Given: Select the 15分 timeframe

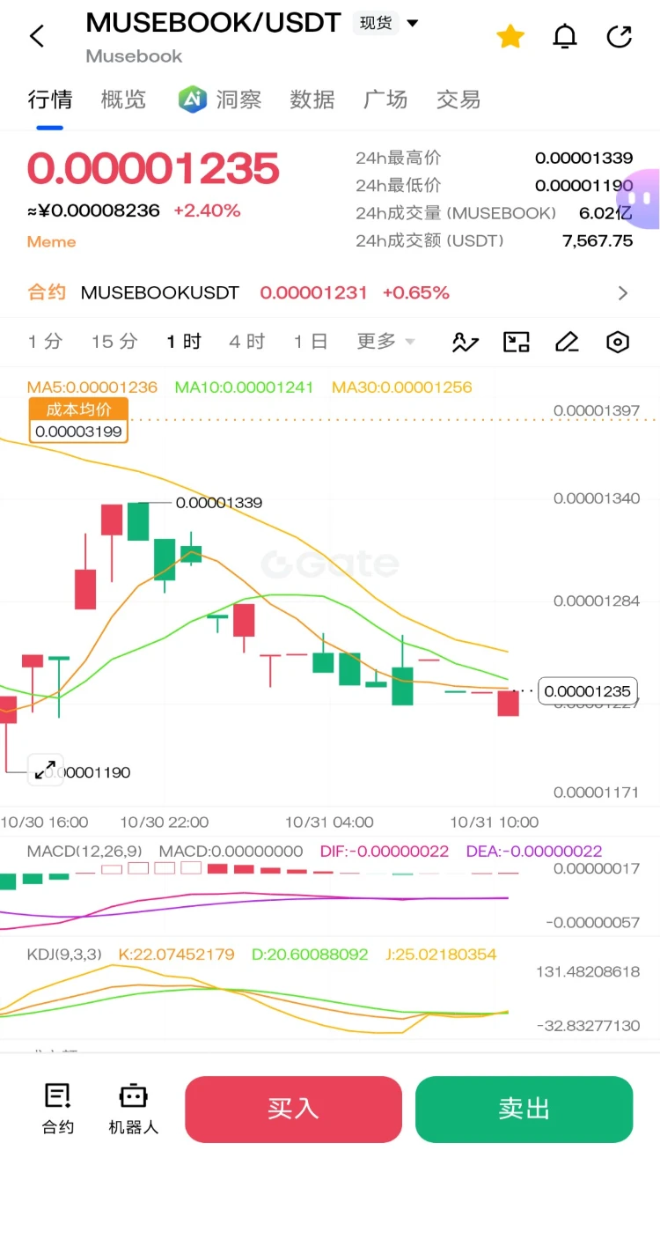Looking at the screenshot, I should point(114,342).
